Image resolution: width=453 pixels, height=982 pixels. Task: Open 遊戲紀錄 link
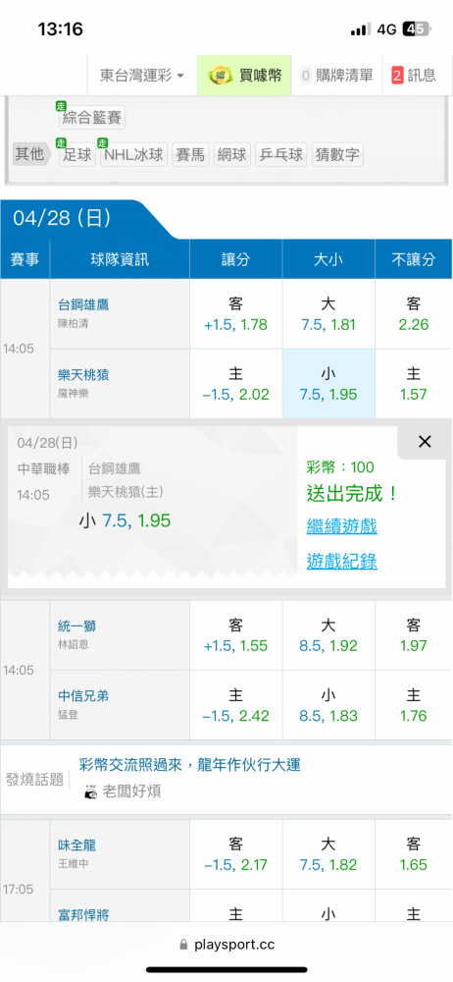click(x=341, y=562)
